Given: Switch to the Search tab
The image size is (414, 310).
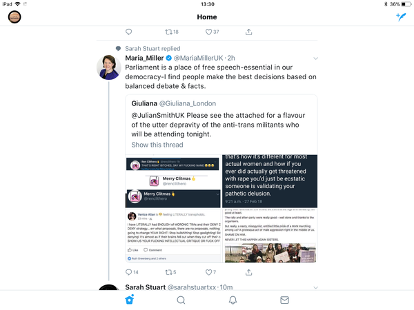Looking at the screenshot, I should coord(181,300).
